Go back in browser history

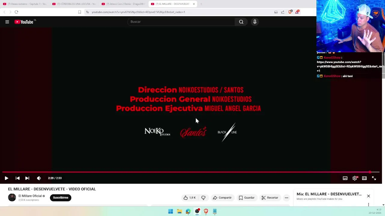[x=4, y=12]
